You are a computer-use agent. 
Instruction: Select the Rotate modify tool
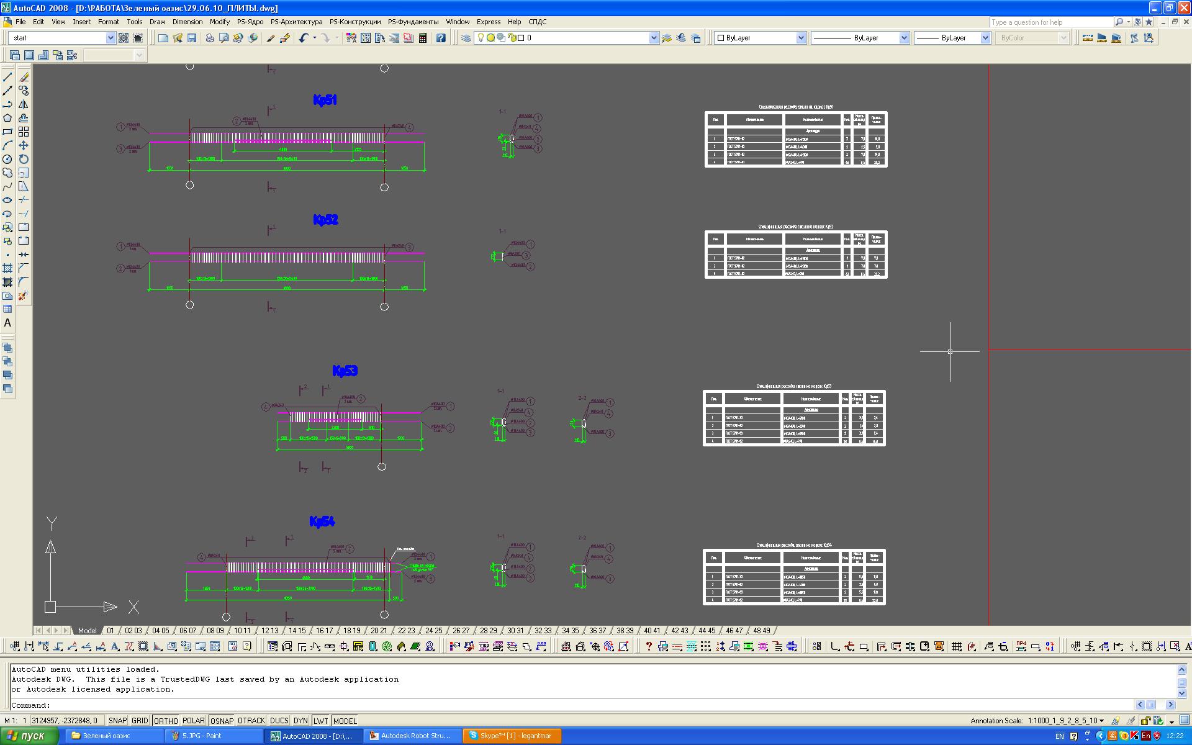pos(24,159)
